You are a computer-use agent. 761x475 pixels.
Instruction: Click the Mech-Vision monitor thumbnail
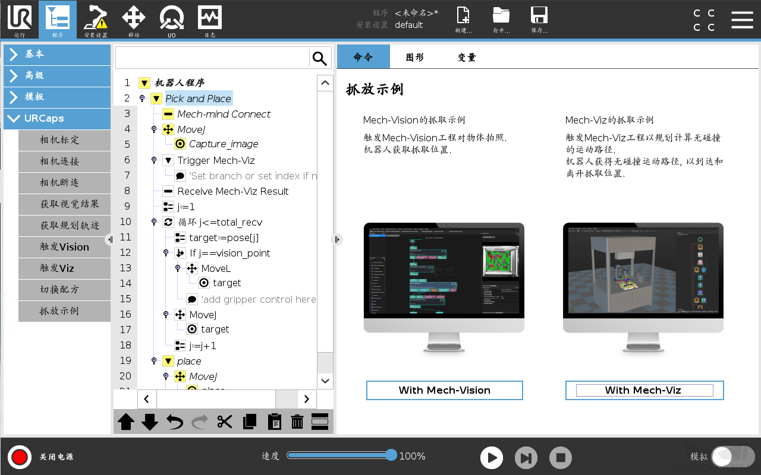pyautogui.click(x=444, y=288)
